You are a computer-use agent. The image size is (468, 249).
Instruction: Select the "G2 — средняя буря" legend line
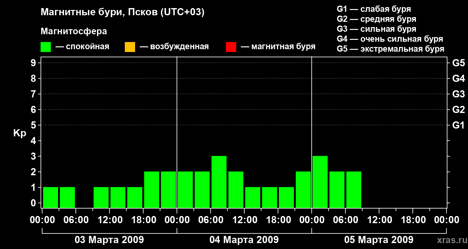[376, 19]
